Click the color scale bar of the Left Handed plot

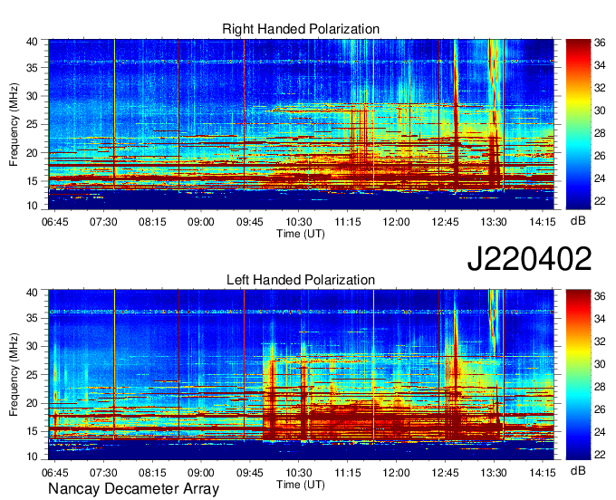point(578,375)
